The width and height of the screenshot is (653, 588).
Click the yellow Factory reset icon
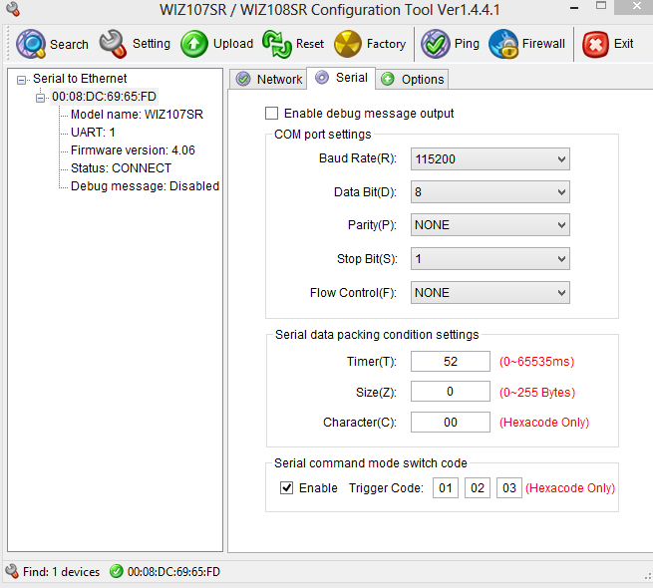point(348,44)
